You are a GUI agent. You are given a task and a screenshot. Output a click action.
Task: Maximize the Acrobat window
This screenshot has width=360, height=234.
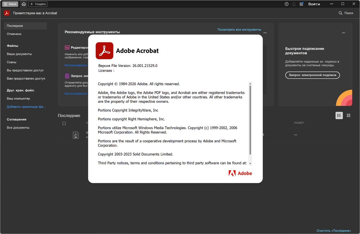(x=343, y=4)
